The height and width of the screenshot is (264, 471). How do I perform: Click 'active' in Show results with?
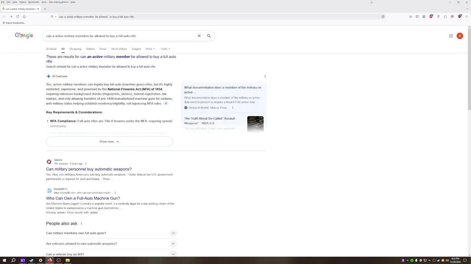94,213
